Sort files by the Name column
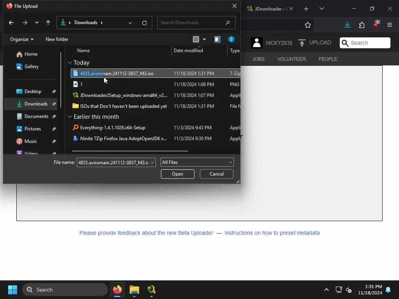Image resolution: width=399 pixels, height=299 pixels. click(x=83, y=51)
